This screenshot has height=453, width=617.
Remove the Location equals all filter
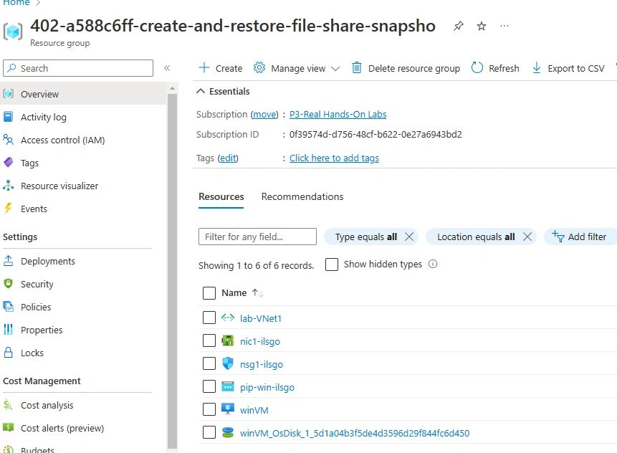[x=527, y=237]
